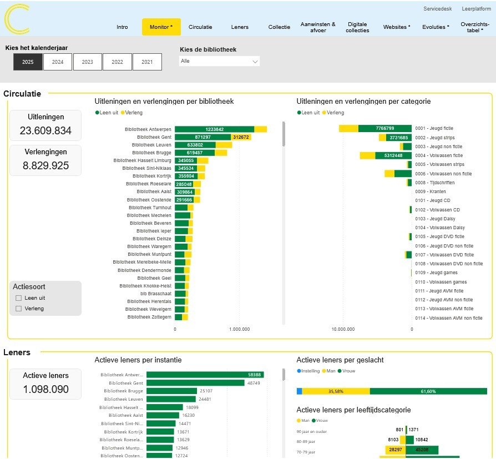Click the leners per instantie scrollbar
496x459 pixels.
tap(284, 375)
